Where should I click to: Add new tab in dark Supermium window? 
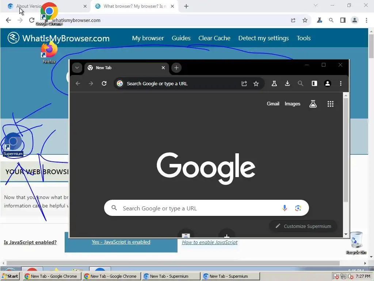click(176, 68)
